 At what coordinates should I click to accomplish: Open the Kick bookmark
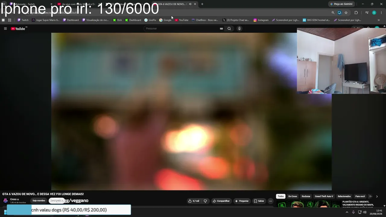pyautogui.click(x=117, y=20)
